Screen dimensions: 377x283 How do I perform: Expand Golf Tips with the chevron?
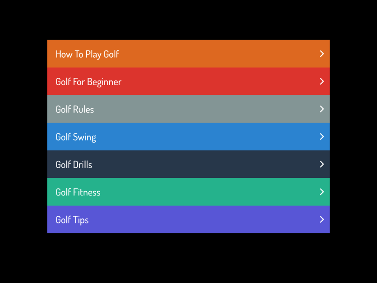(322, 219)
